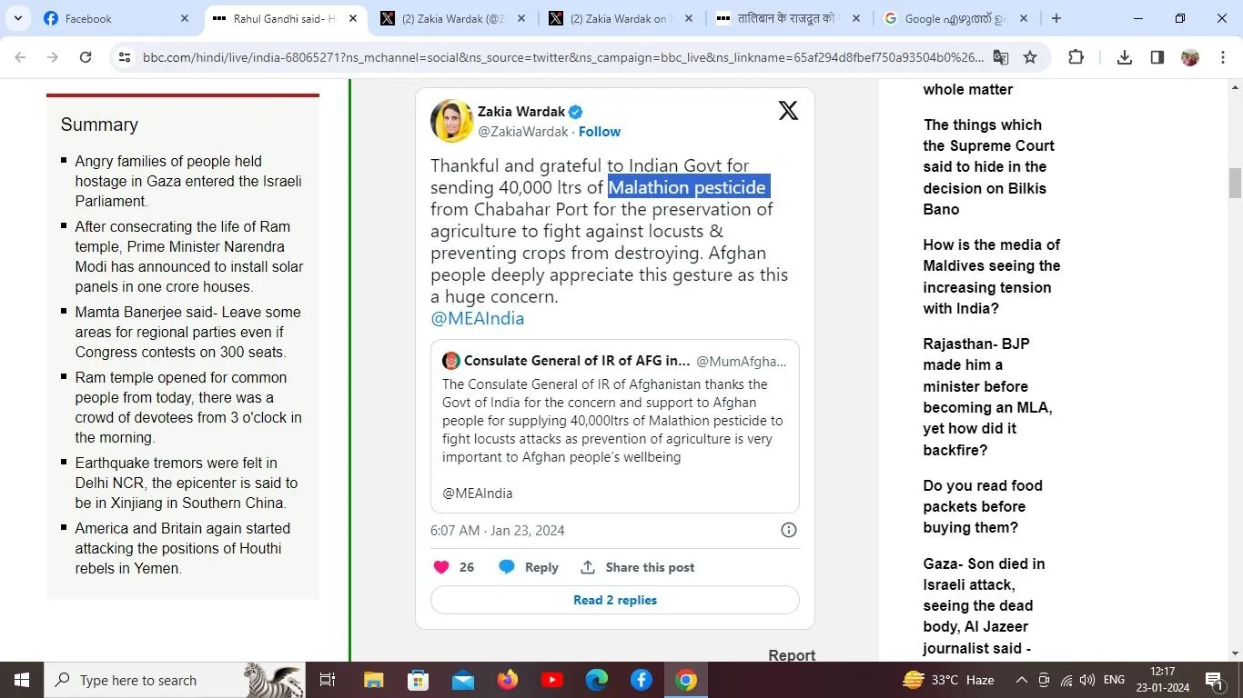The width and height of the screenshot is (1243, 698).
Task: Open Maldives media tension story
Action: click(x=992, y=276)
